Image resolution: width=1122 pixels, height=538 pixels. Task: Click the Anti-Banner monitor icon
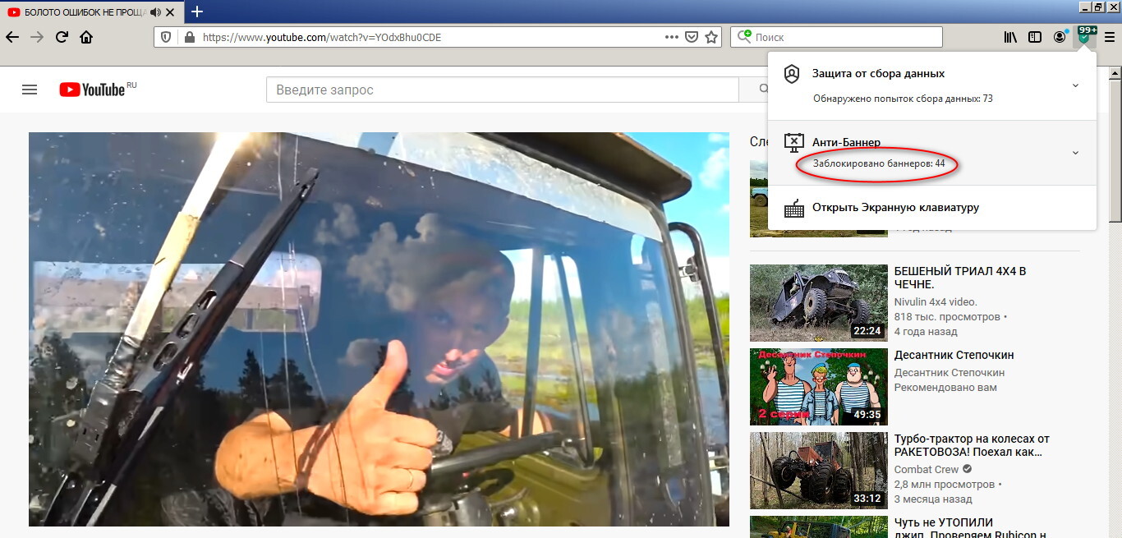click(x=793, y=142)
